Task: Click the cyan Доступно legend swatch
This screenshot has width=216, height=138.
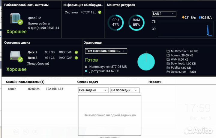Action: (86, 71)
